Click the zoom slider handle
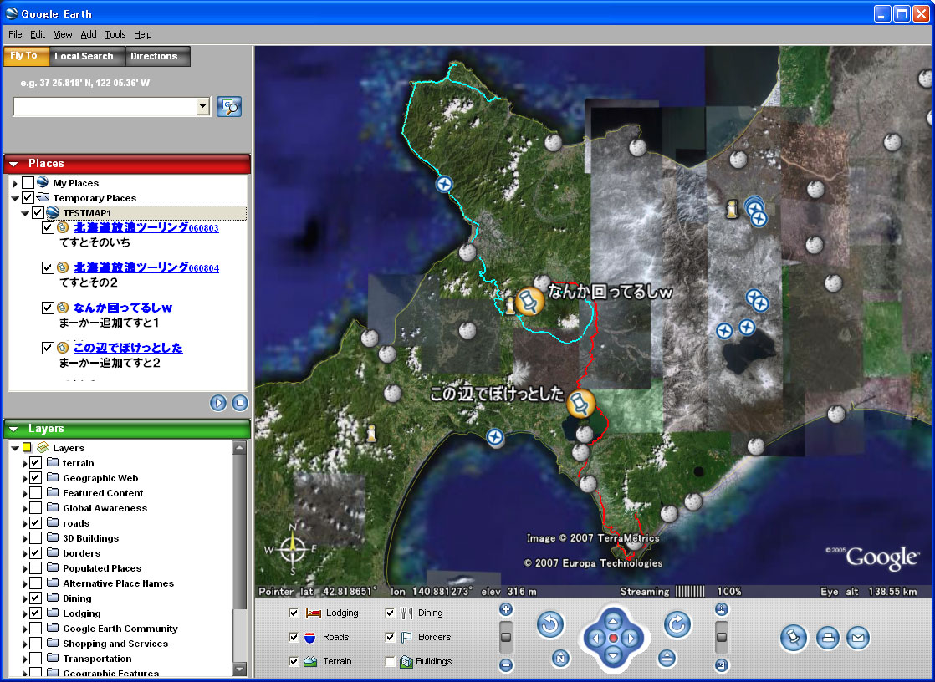Viewport: 935px width, 682px height. (506, 637)
